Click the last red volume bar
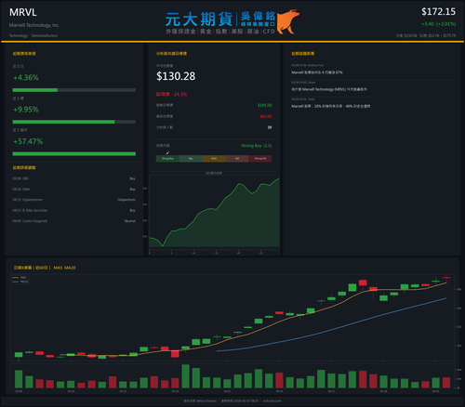Viewport: 465px width, 407px height. pyautogui.click(x=446, y=383)
